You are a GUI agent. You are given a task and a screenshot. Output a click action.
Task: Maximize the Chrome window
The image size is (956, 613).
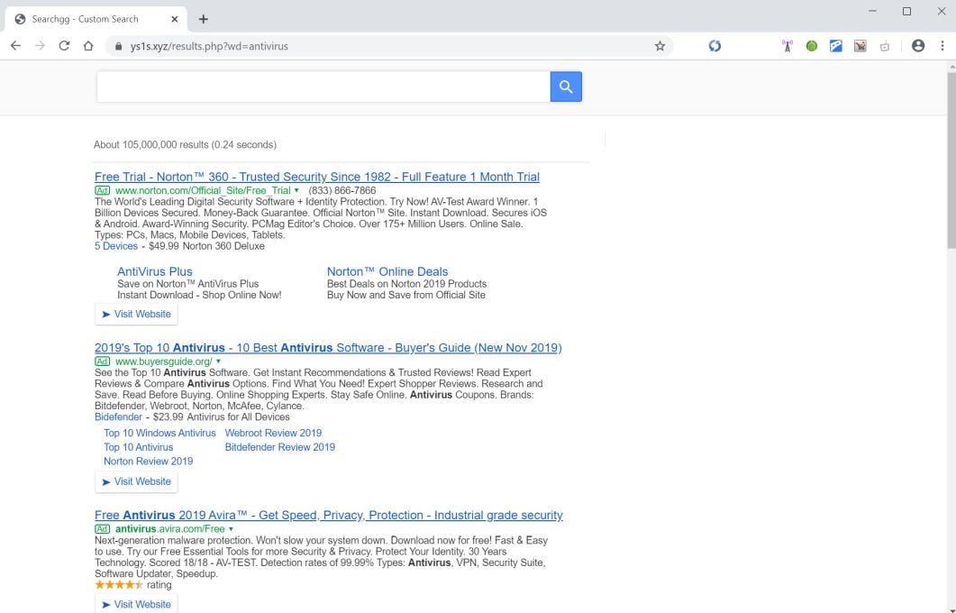[x=906, y=11]
